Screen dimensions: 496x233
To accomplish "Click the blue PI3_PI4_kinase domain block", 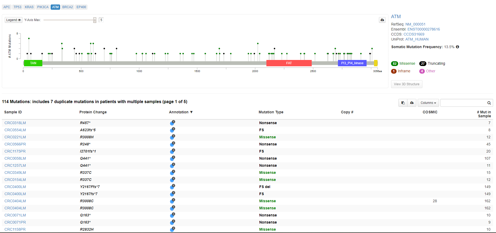I will pos(352,63).
